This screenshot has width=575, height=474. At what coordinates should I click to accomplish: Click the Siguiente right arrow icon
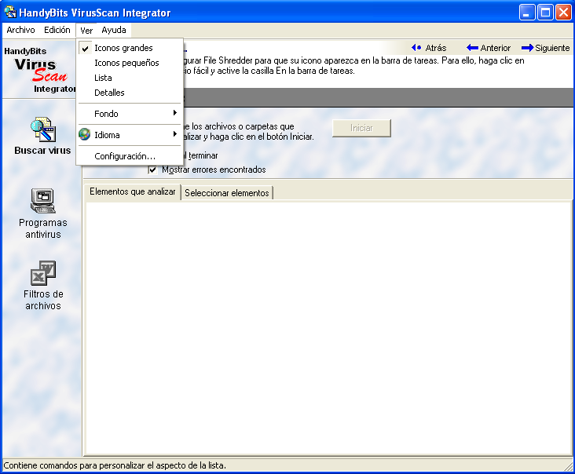[527, 48]
